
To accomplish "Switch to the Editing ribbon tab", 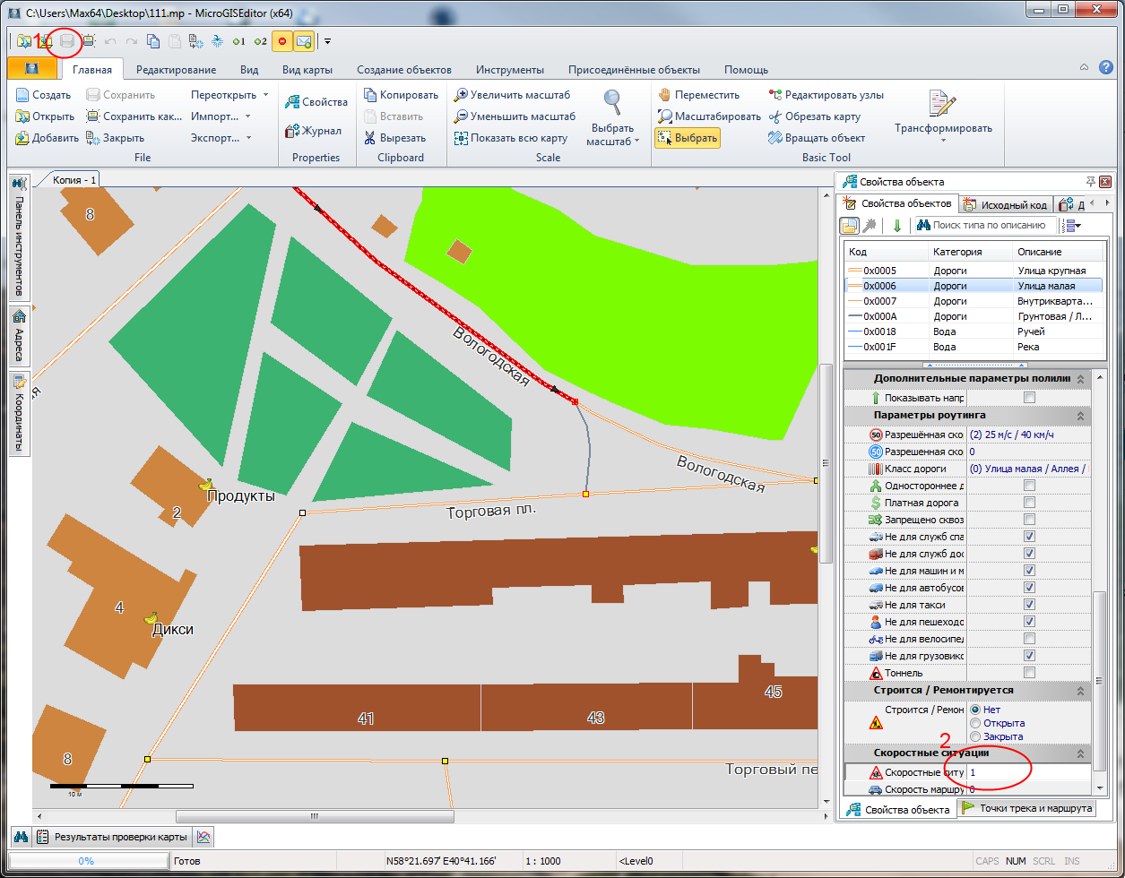I will point(176,70).
